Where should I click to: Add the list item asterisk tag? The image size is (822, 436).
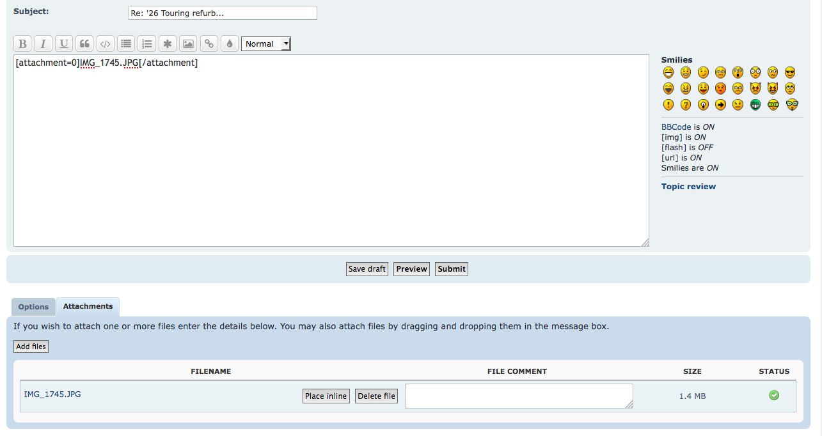pos(168,43)
